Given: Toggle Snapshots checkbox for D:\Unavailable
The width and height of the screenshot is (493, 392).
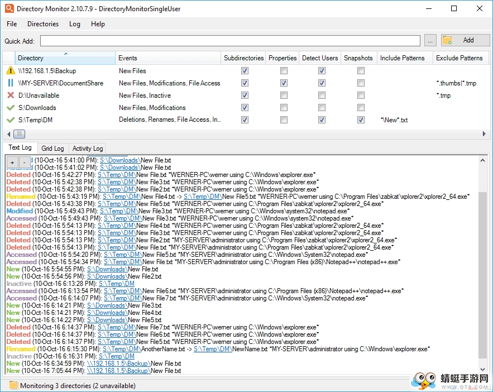Looking at the screenshot, I should coord(361,95).
